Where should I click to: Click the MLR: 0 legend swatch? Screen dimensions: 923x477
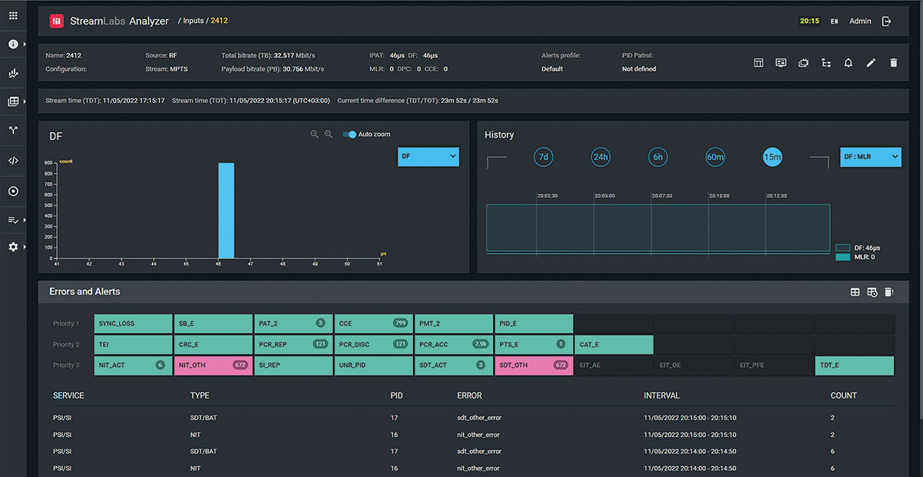click(842, 257)
